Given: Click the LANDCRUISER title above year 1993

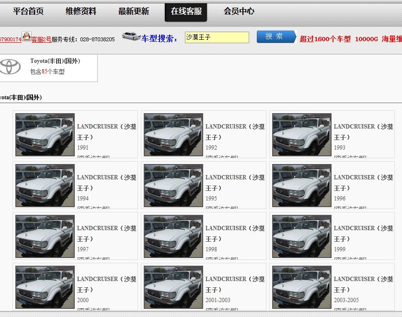Looking at the screenshot, I should (x=364, y=132).
